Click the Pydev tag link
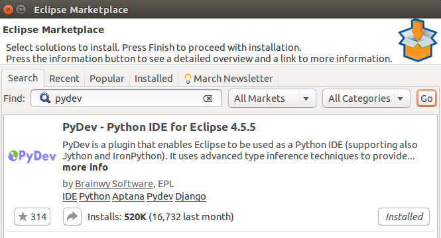This screenshot has width=441, height=238. coord(160,196)
